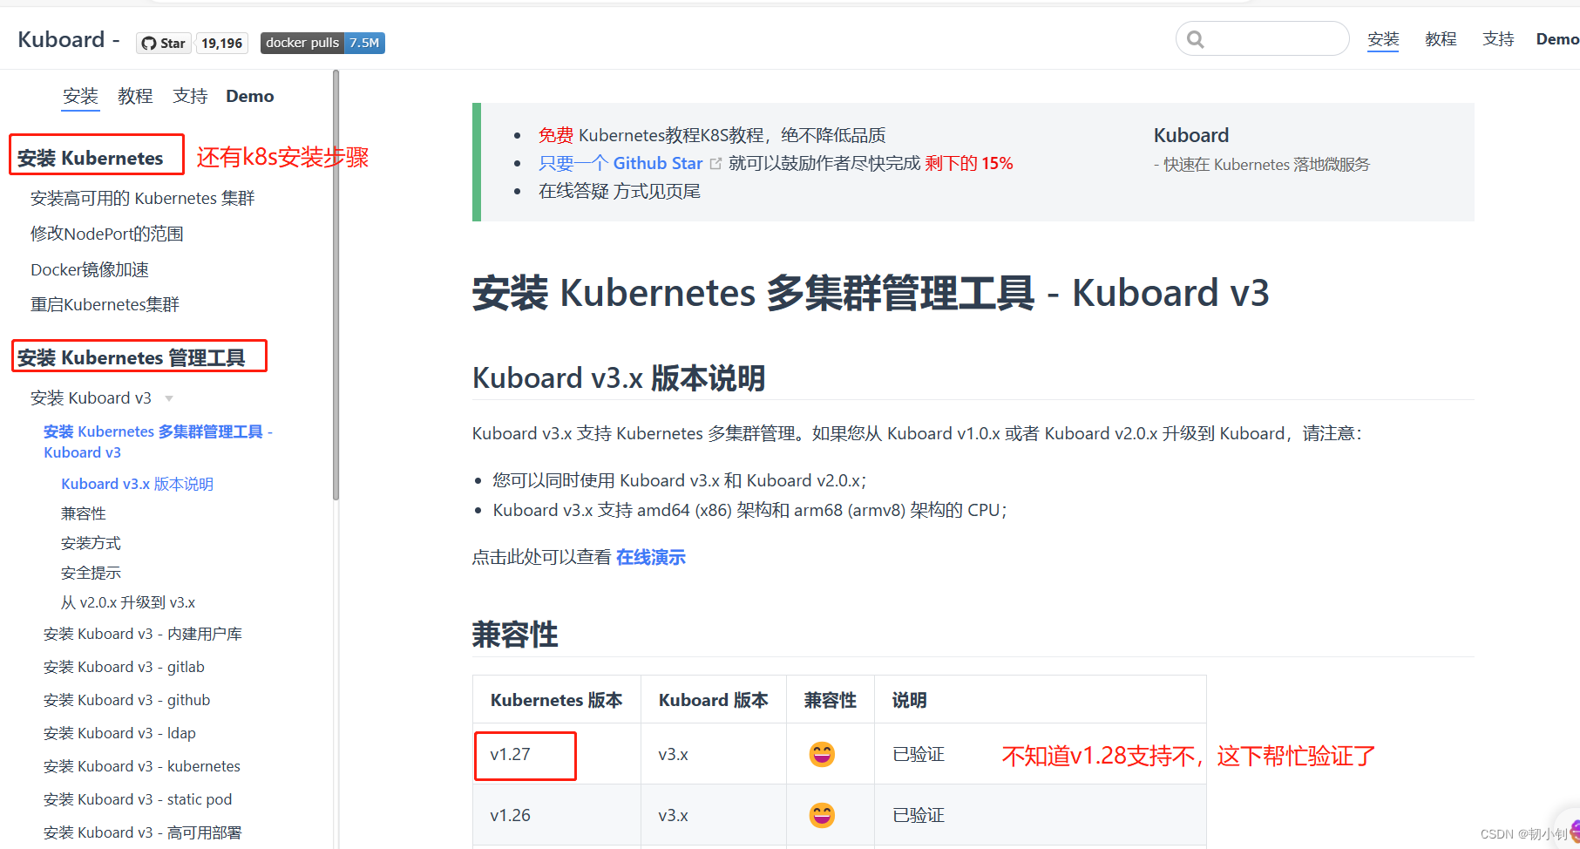This screenshot has height=849, width=1580.
Task: Switch to sidebar 教程 tab
Action: [135, 96]
